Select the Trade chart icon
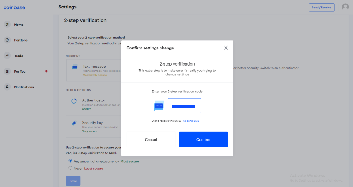The image size is (353, 187). [7, 56]
